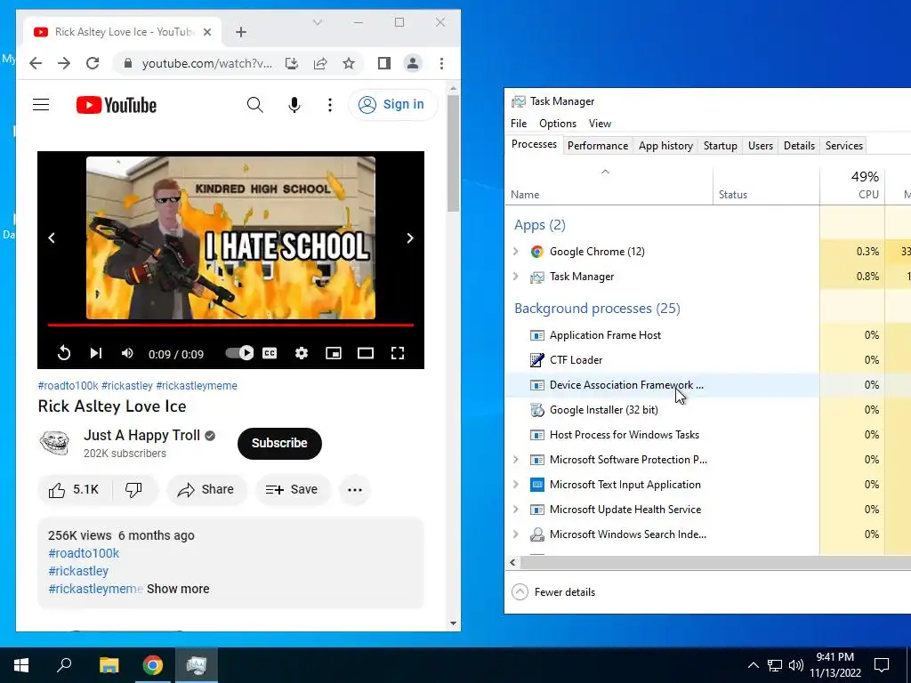
Task: Expand Microsoft Software Protection process
Action: (515, 460)
